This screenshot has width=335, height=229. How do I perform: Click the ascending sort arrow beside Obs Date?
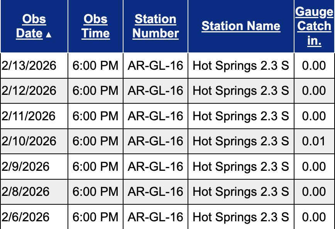tap(48, 35)
